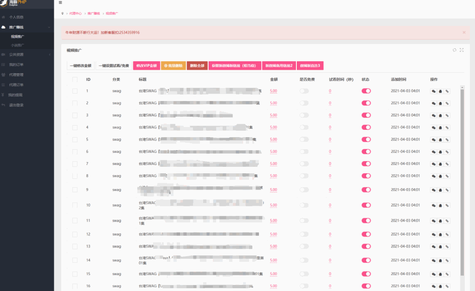
Task: Go to 我的订单 in the sidebar
Action: (16, 64)
